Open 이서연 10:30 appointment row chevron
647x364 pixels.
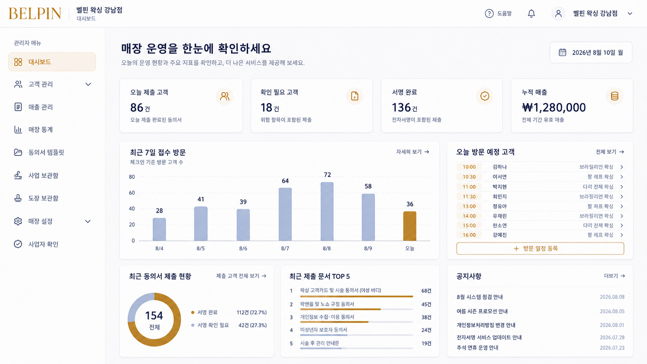621,177
